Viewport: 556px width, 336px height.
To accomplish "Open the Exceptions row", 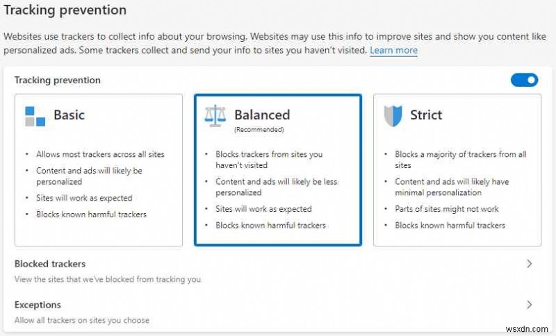I will click(x=38, y=305).
